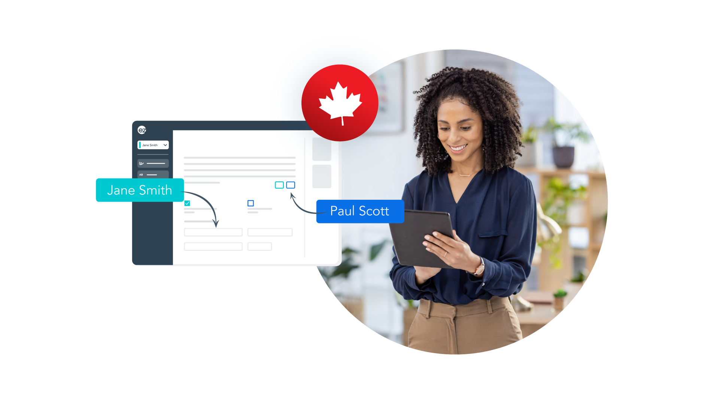Select the checkbox element in form
This screenshot has height=404, width=719.
tap(187, 203)
